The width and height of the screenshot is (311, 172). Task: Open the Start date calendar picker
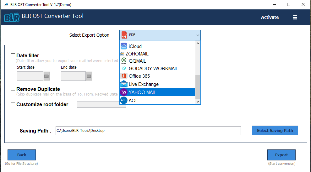pos(46,76)
